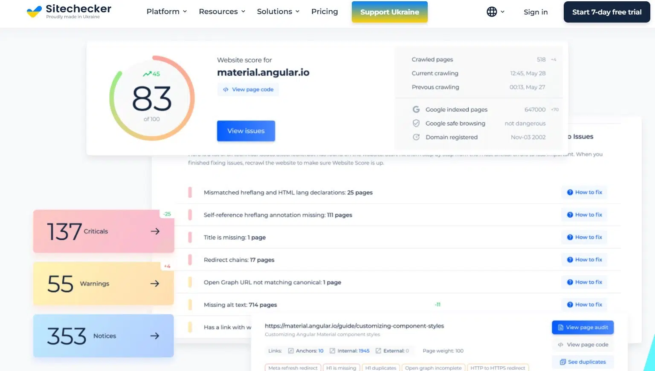Click the H1 is missing tag

pos(341,368)
